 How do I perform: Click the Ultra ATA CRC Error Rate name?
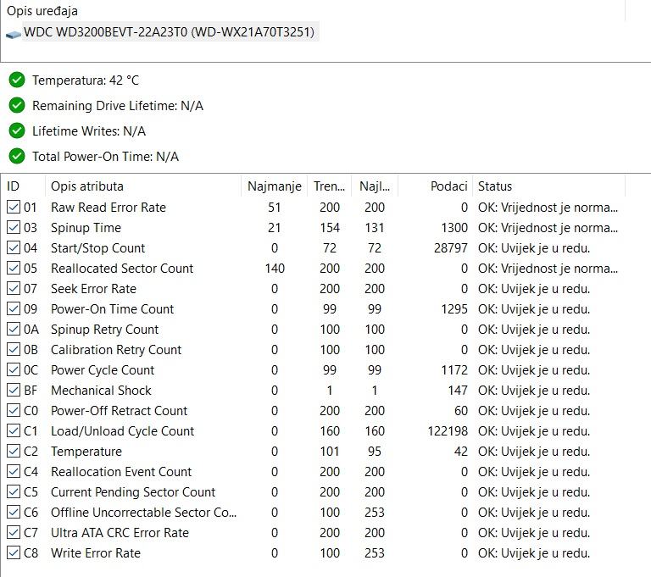pyautogui.click(x=120, y=533)
